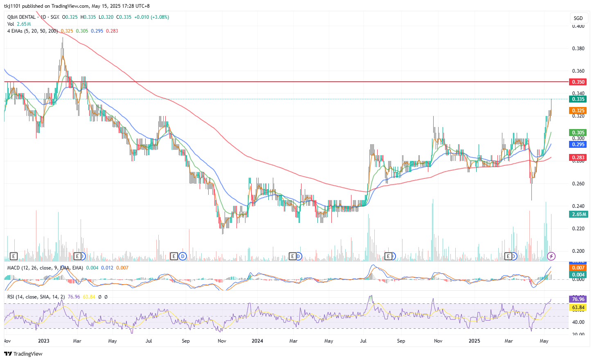Click the teal 2.65M volume axis label
594x361 pixels.
pos(578,214)
